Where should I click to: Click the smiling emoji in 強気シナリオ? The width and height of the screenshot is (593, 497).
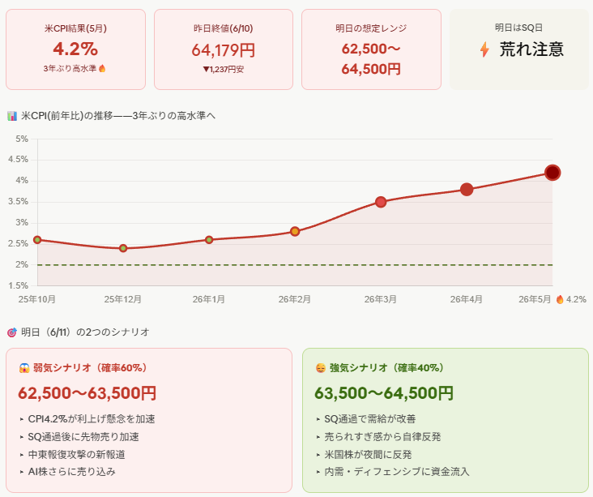320,368
